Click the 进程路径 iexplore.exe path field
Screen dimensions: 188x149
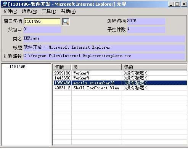104,56
